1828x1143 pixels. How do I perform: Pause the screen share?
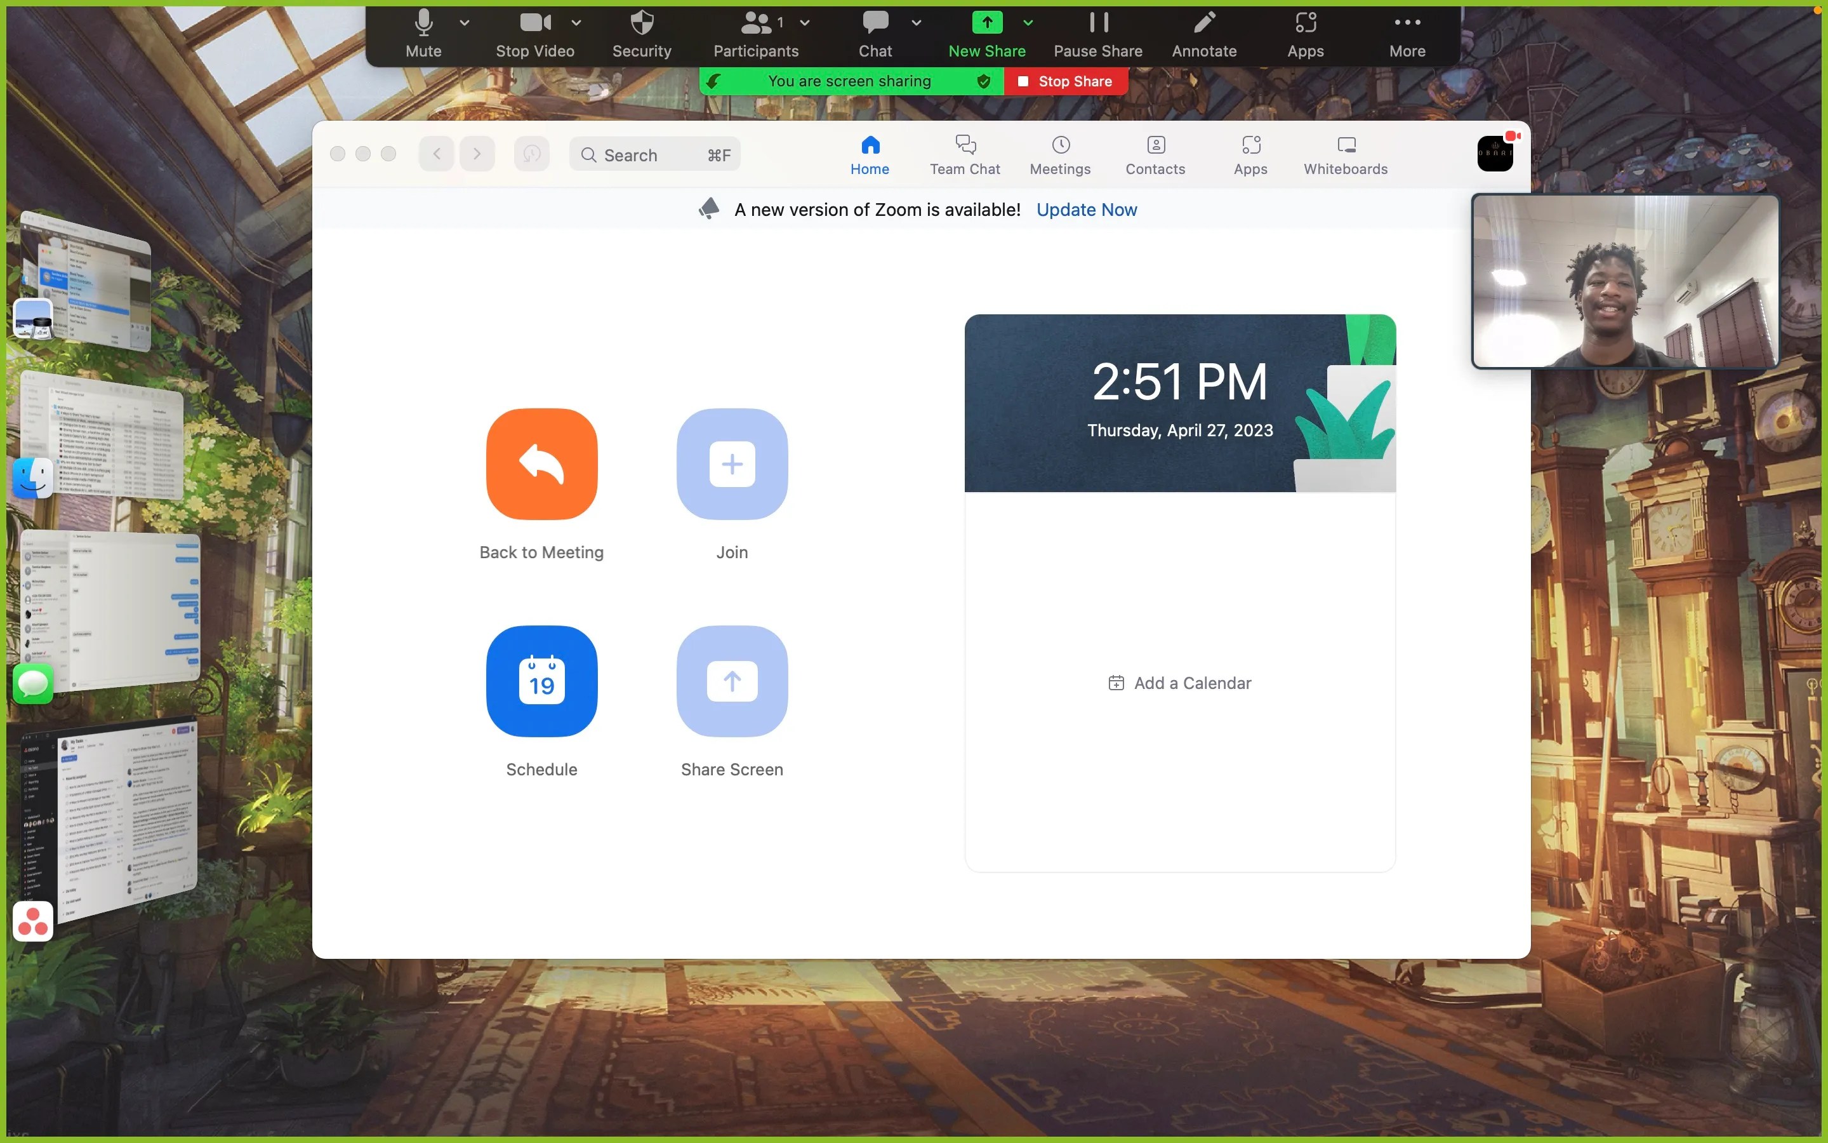[x=1097, y=34]
